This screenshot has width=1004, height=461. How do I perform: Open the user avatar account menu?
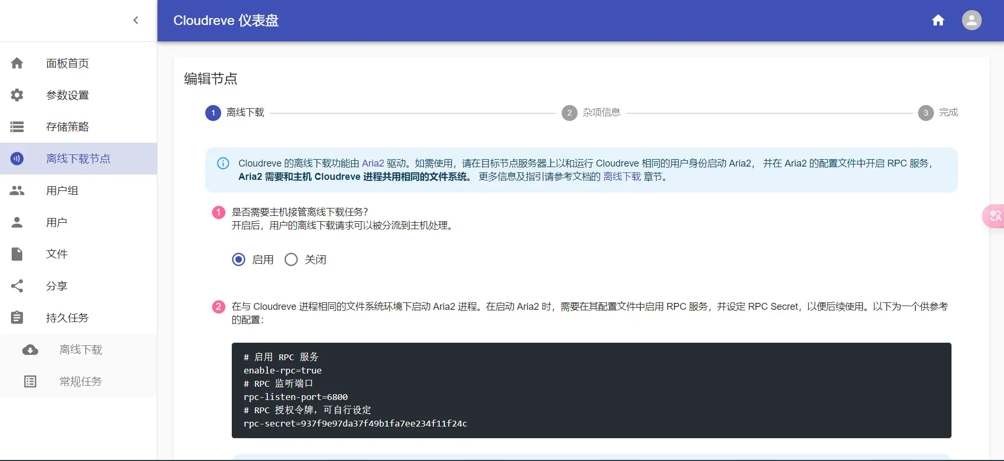point(972,20)
